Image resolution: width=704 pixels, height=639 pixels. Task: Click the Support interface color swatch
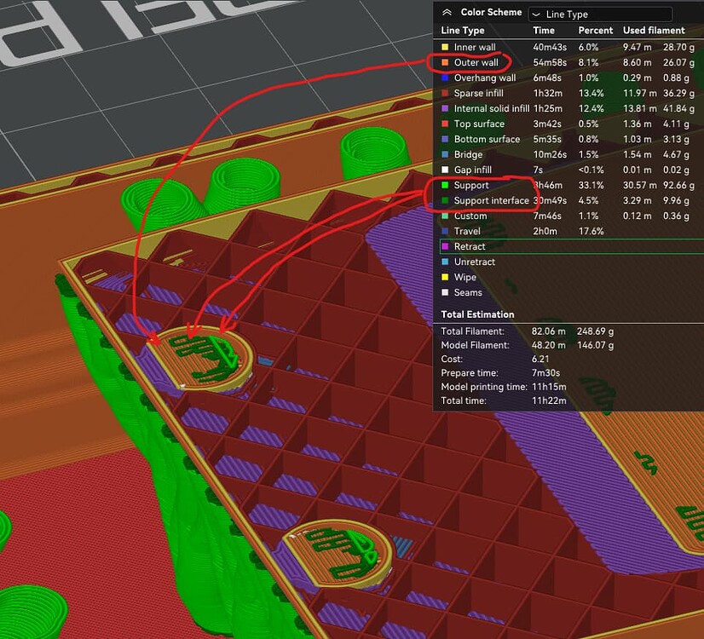click(445, 200)
